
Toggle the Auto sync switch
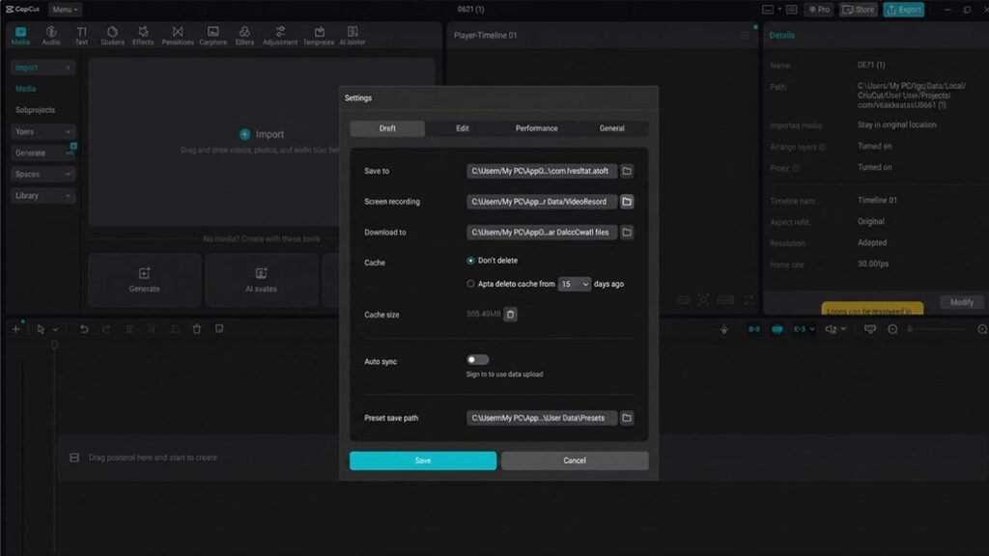click(477, 360)
